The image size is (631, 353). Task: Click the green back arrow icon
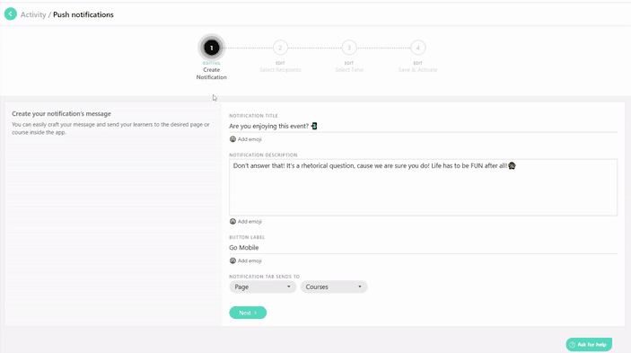[x=11, y=14]
